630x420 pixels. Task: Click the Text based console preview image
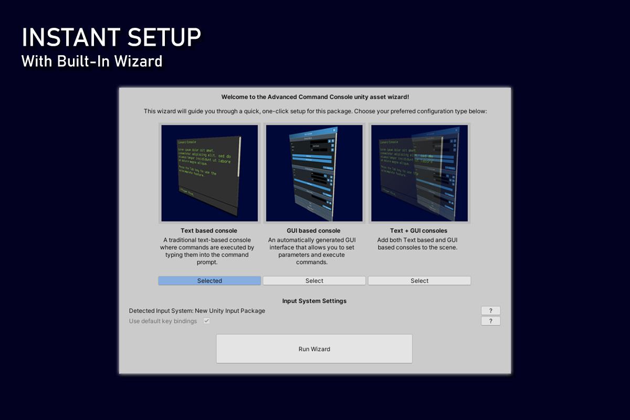(209, 173)
